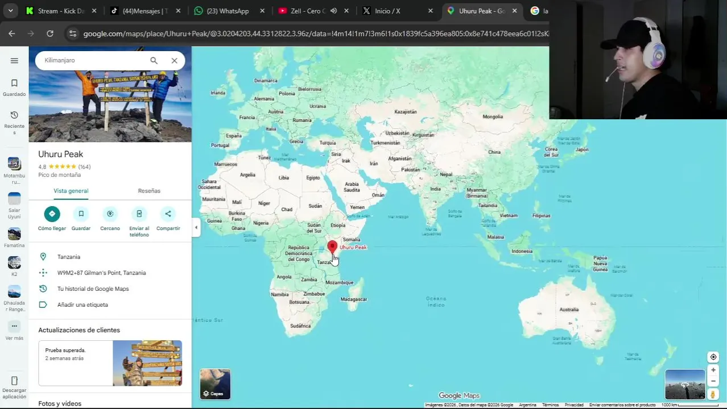This screenshot has width=727, height=409.
Task: Open the Google Maps hamburger menu
Action: (x=14, y=61)
